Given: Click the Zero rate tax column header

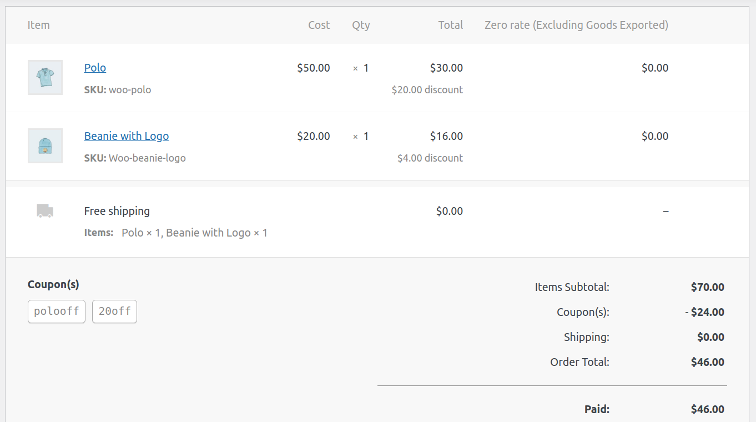Looking at the screenshot, I should pos(576,25).
